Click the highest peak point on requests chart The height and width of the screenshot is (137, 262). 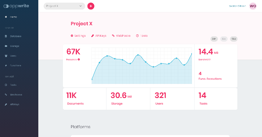tap(192, 54)
